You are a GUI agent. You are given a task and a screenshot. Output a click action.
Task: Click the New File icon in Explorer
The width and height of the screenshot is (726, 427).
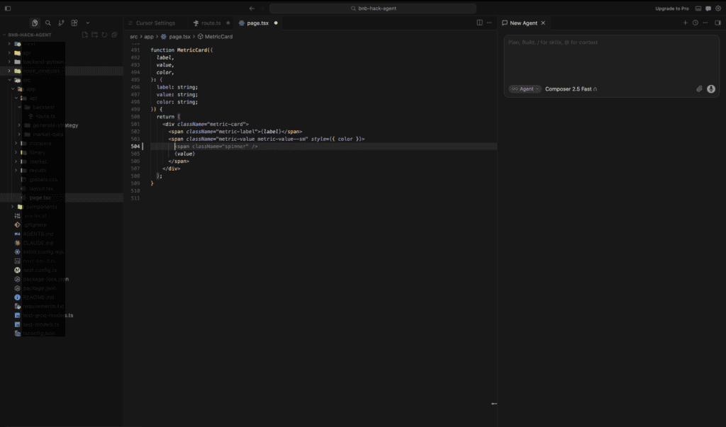pyautogui.click(x=85, y=35)
